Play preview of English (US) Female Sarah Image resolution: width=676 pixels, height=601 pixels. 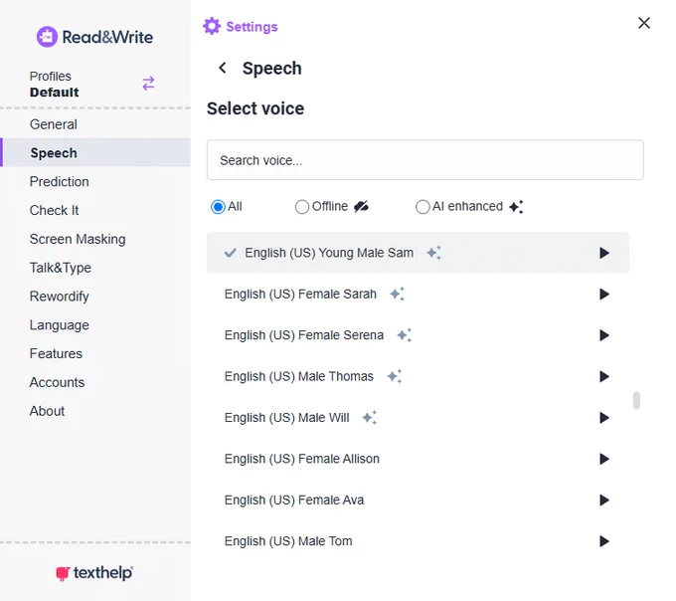click(604, 295)
